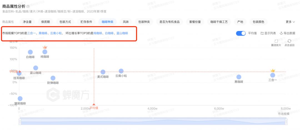This screenshot has width=300, height=130.
Task: Toggle the 平均值 switch
Action: tap(241, 33)
